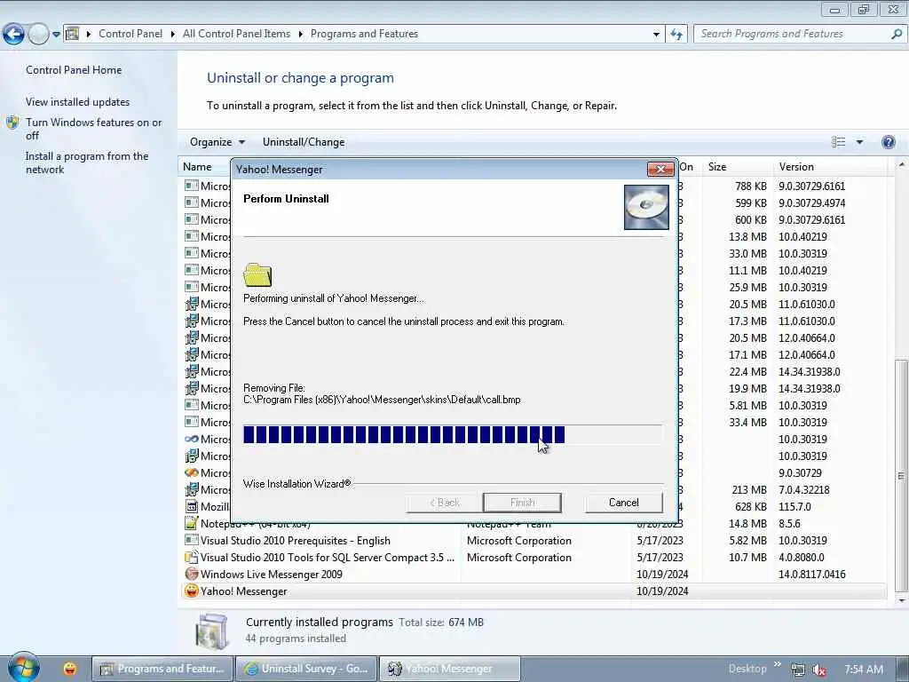Switch to Programs and Features taskbar button

click(163, 669)
